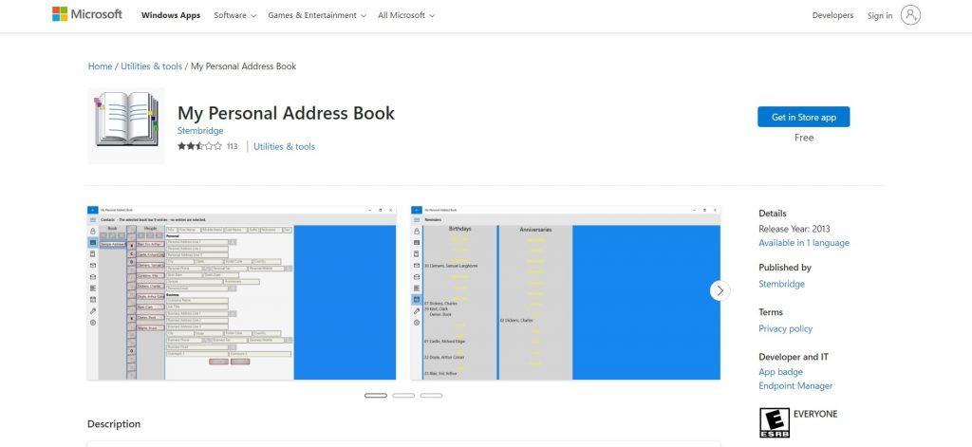
Task: Open Stembridge link under Published by
Action: (782, 284)
